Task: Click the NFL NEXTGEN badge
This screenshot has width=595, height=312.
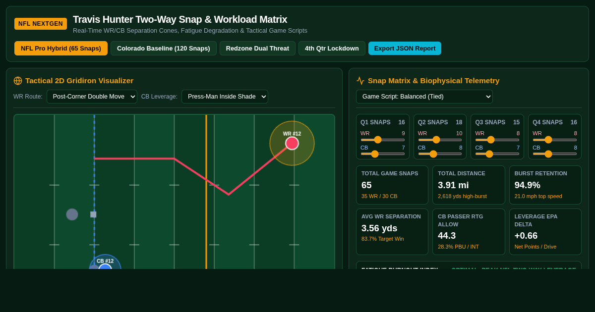Action: click(x=41, y=24)
